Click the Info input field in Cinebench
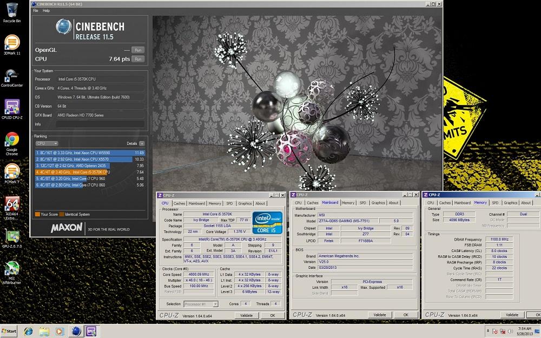Image resolution: width=541 pixels, height=338 pixels. point(100,124)
